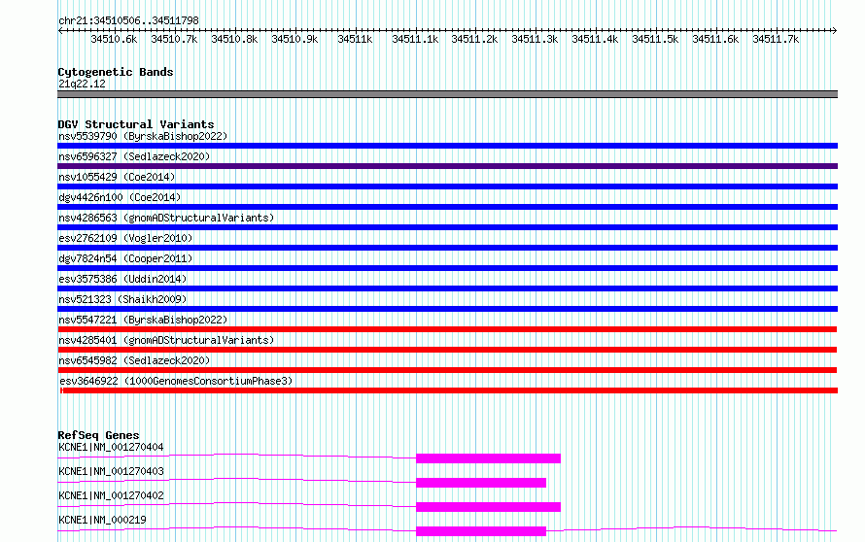
Task: Open variant label esv3646922 (1000GenomesConsortiumPhase3)
Action: [176, 381]
